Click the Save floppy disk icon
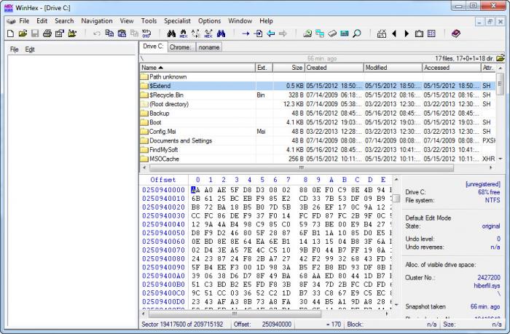Screen dimensions: 510x334 pyautogui.click(x=35, y=33)
